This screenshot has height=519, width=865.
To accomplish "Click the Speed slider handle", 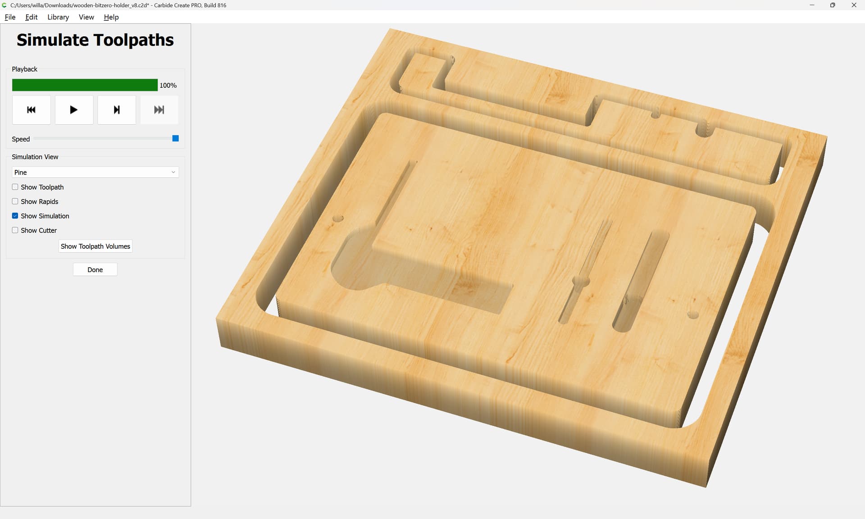I will [x=176, y=138].
